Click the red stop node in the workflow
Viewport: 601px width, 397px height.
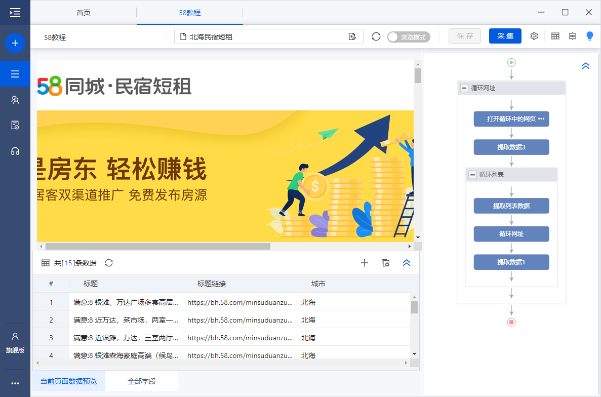point(511,322)
